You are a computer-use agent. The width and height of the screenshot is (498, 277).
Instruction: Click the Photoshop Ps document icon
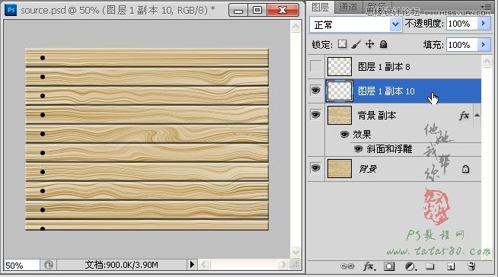11,10
